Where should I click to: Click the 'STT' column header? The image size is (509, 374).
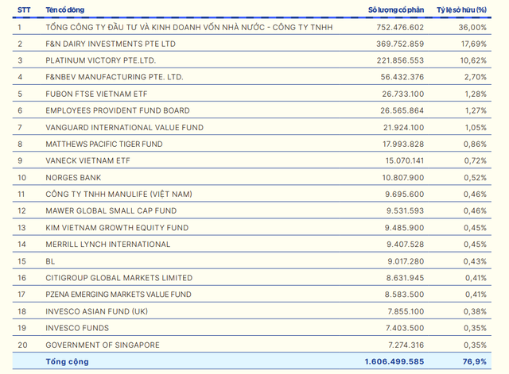click(24, 10)
